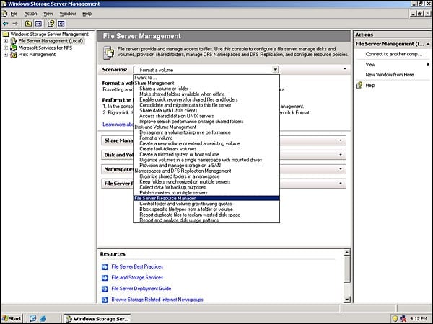Click the 4:12 PM system clock
433x324 pixels.
click(x=419, y=319)
